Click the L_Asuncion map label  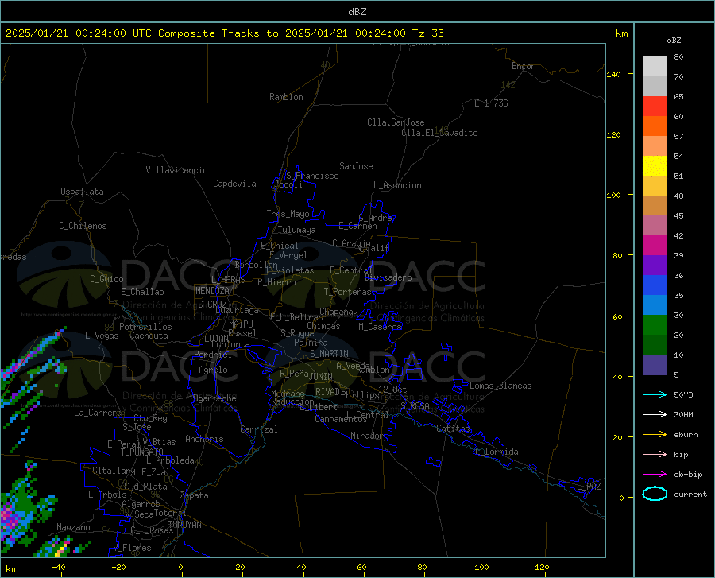397,185
